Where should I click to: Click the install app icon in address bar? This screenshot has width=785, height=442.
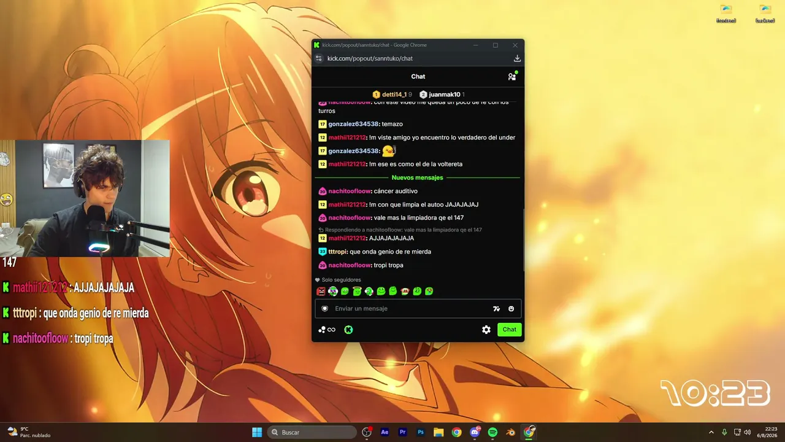coord(517,58)
